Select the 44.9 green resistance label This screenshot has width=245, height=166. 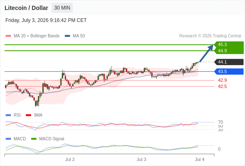coord(229,51)
